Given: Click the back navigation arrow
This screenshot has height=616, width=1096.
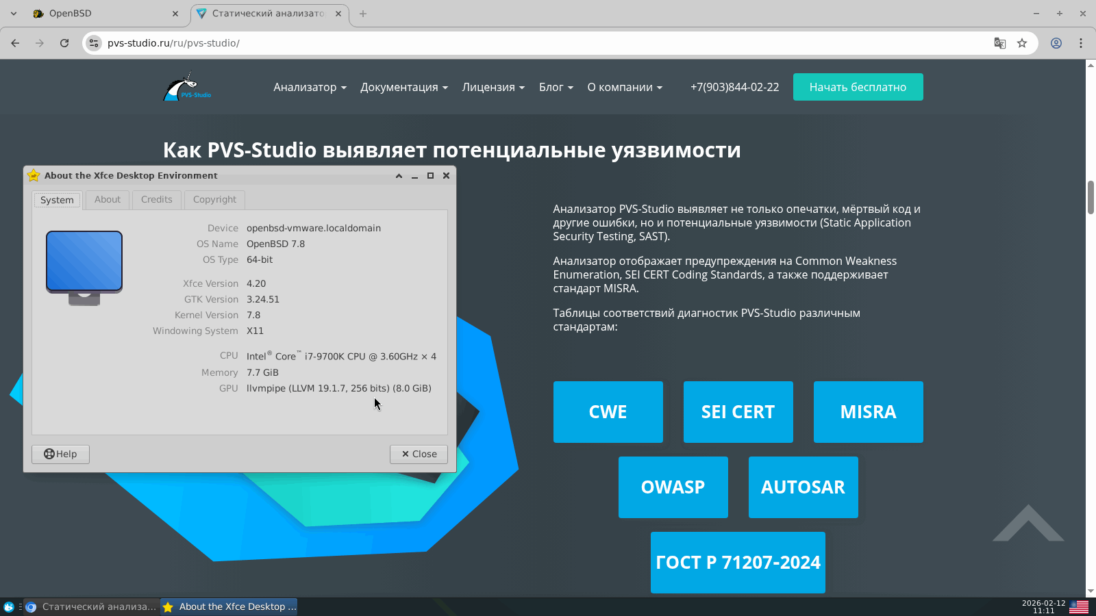Looking at the screenshot, I should click(14, 42).
